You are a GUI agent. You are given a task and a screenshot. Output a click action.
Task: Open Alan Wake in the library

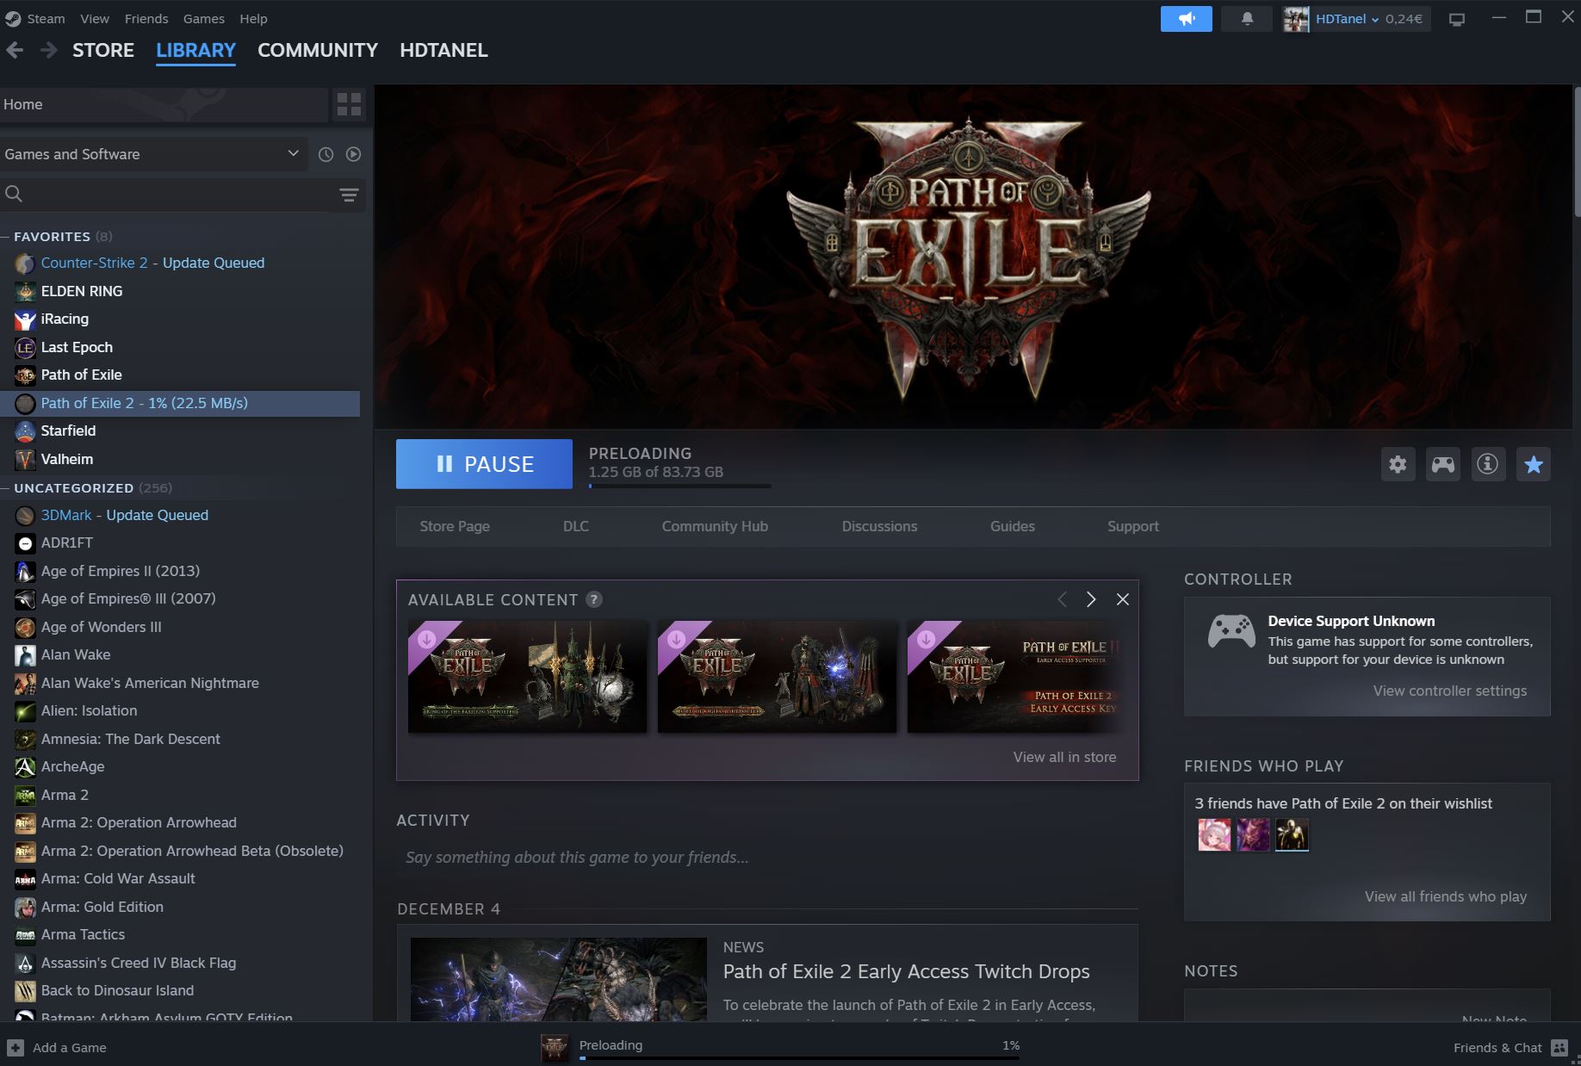pyautogui.click(x=76, y=654)
